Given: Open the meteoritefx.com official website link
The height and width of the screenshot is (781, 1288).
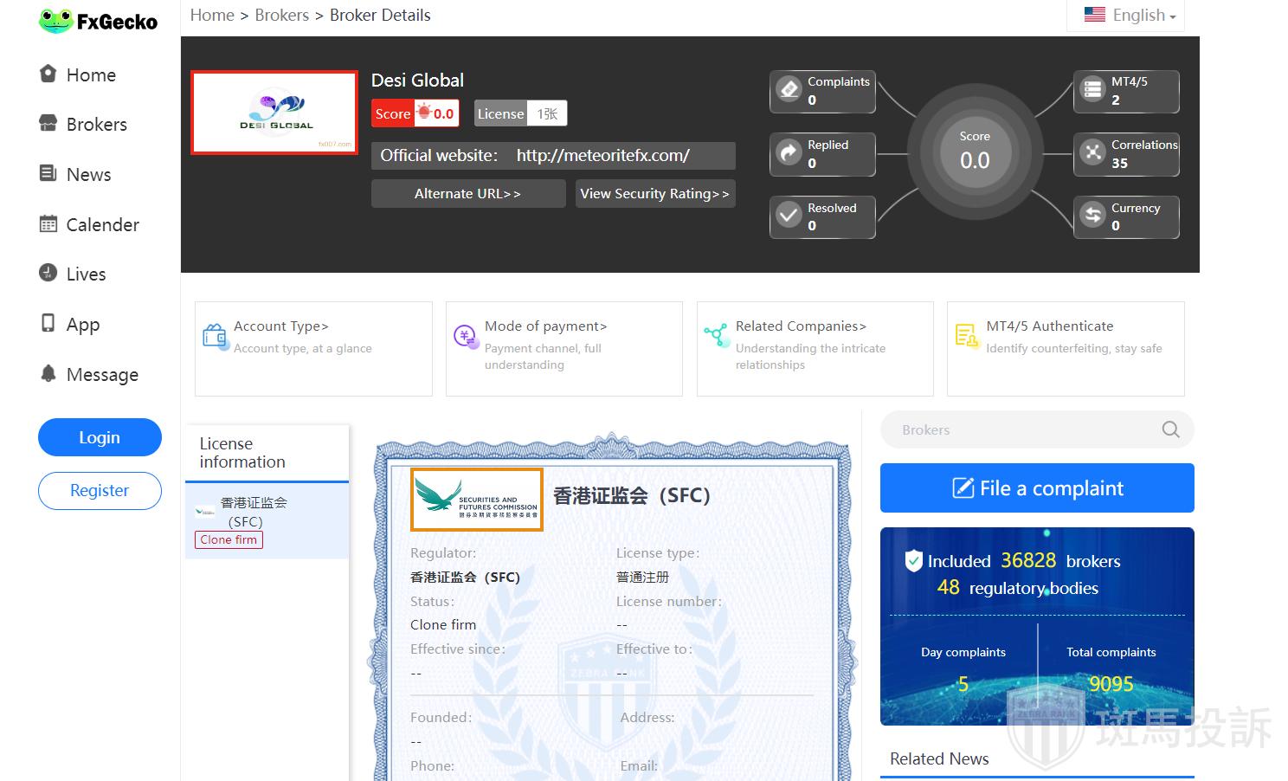Looking at the screenshot, I should [x=602, y=156].
